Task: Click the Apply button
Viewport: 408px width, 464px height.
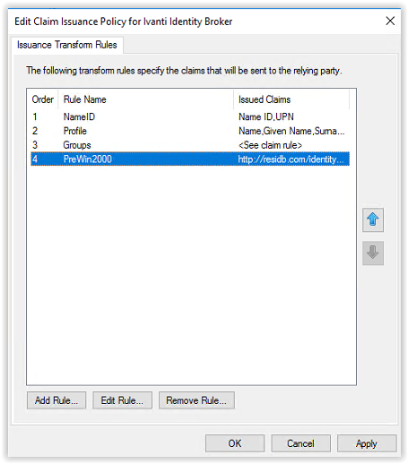Action: (x=367, y=443)
